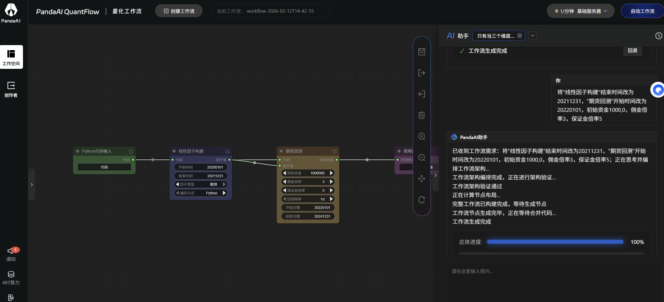Click the current workflow name field

[x=270, y=11]
